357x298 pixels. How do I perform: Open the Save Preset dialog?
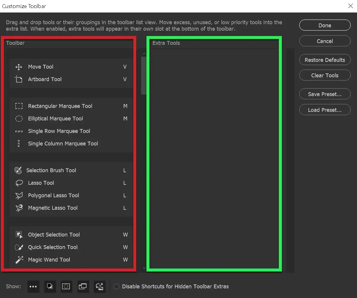point(324,94)
